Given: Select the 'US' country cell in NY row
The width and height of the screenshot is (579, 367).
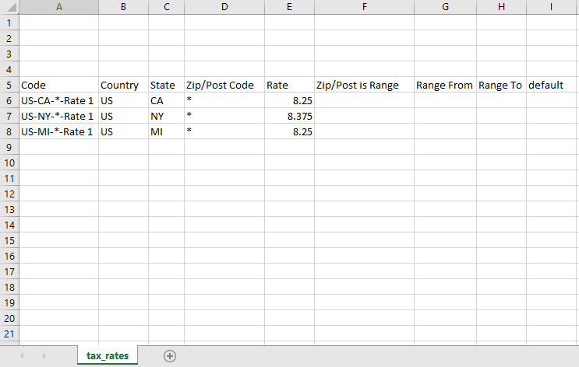Looking at the screenshot, I should [x=123, y=117].
